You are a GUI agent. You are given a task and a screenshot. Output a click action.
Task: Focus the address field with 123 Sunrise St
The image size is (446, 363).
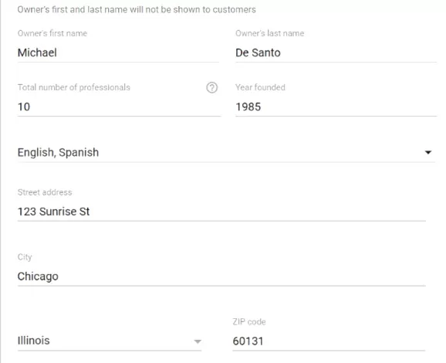[x=221, y=212]
